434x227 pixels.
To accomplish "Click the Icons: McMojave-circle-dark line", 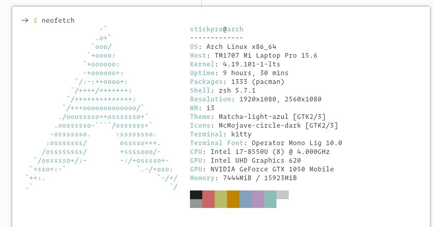I will click(x=264, y=126).
